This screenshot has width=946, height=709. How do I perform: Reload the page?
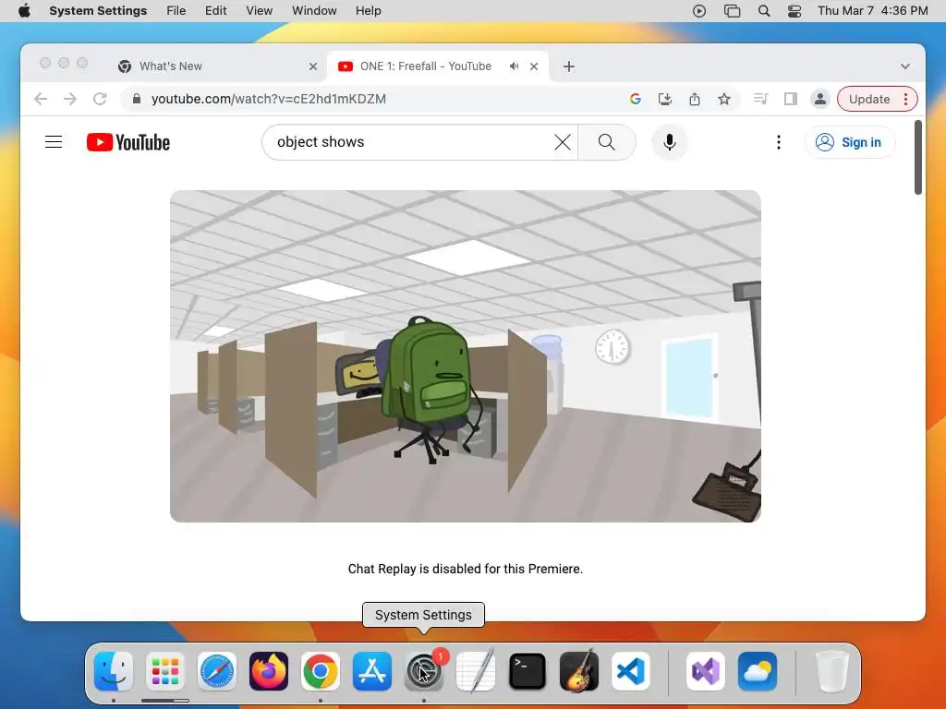coord(100,99)
